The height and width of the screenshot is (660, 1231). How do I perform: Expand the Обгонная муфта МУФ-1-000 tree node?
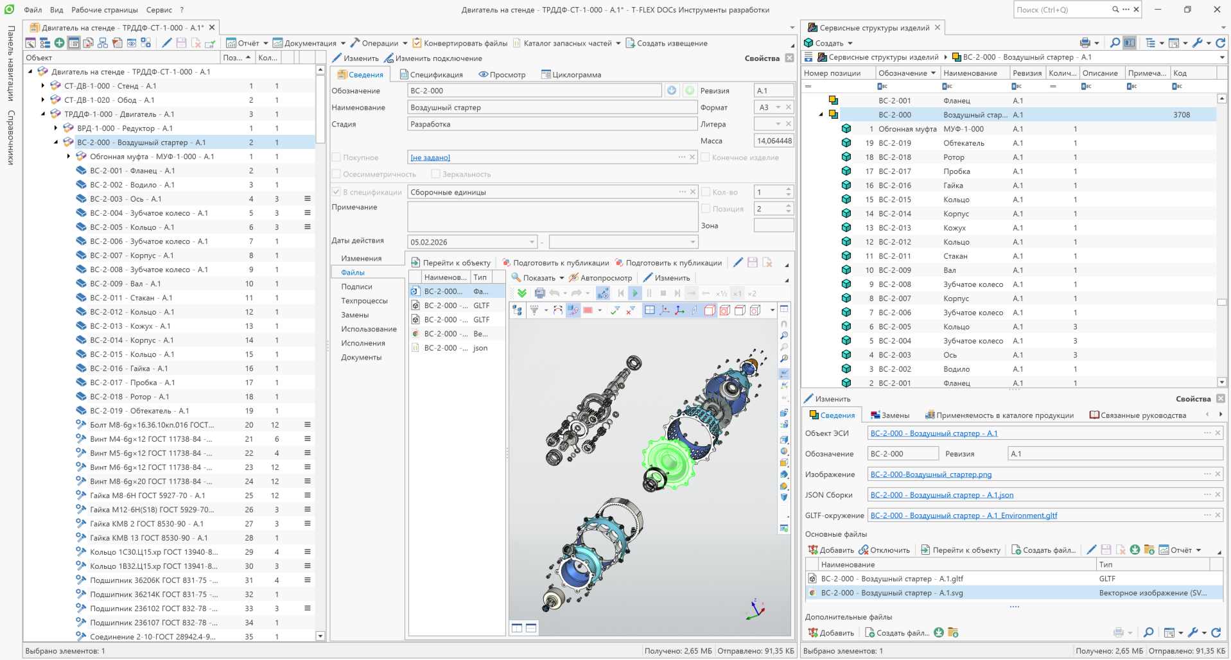click(69, 157)
